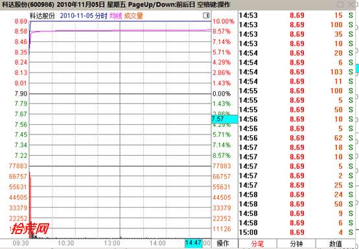The height and width of the screenshot is (249, 359).
Task: Click the 7.90 price on left axis
Action: pos(21,94)
